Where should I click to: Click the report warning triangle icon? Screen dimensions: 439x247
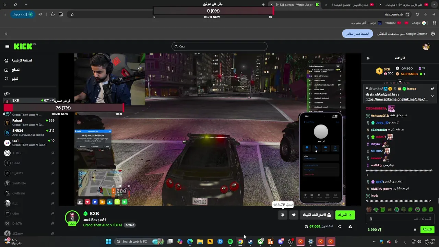tap(350, 226)
